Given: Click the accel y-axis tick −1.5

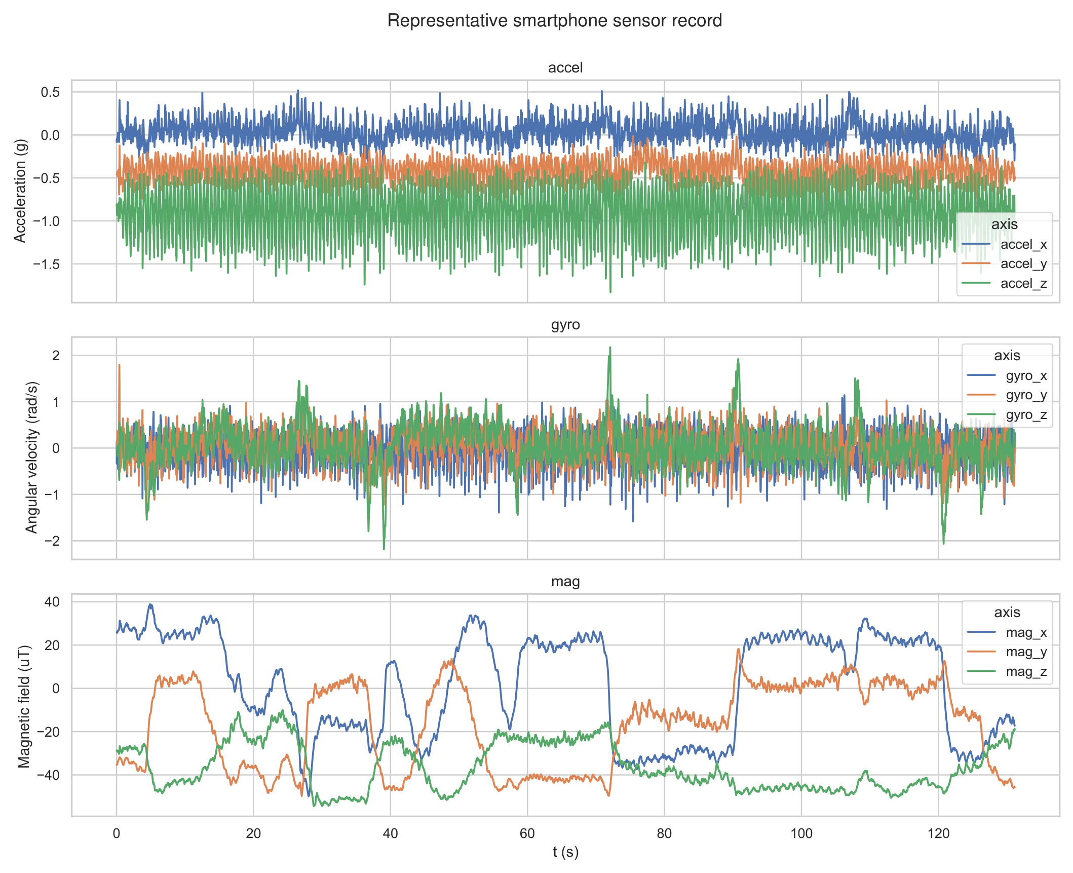Looking at the screenshot, I should pos(47,264).
